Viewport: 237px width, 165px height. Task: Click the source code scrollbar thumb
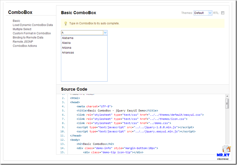pyautogui.click(x=227, y=104)
